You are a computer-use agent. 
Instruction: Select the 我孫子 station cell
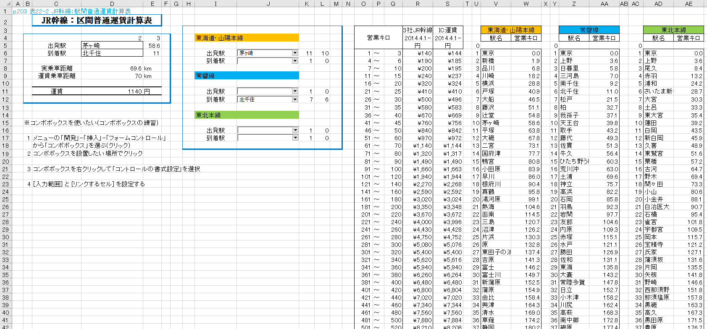pyautogui.click(x=574, y=115)
